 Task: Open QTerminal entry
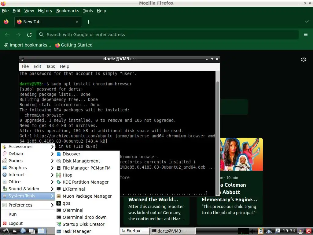click(87, 210)
